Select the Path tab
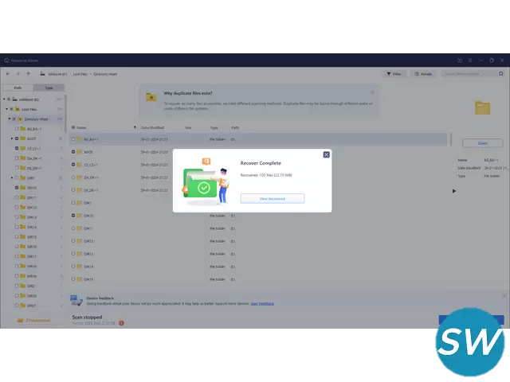Image resolution: width=510 pixels, height=382 pixels. click(18, 88)
